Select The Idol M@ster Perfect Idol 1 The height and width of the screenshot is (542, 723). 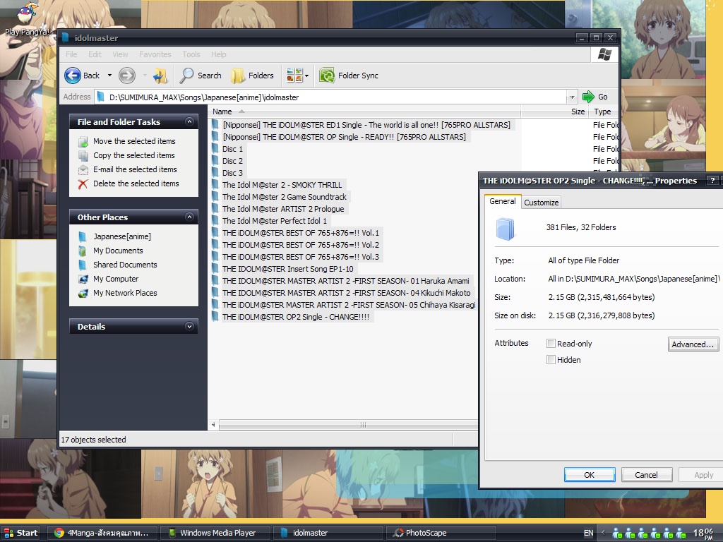[275, 221]
